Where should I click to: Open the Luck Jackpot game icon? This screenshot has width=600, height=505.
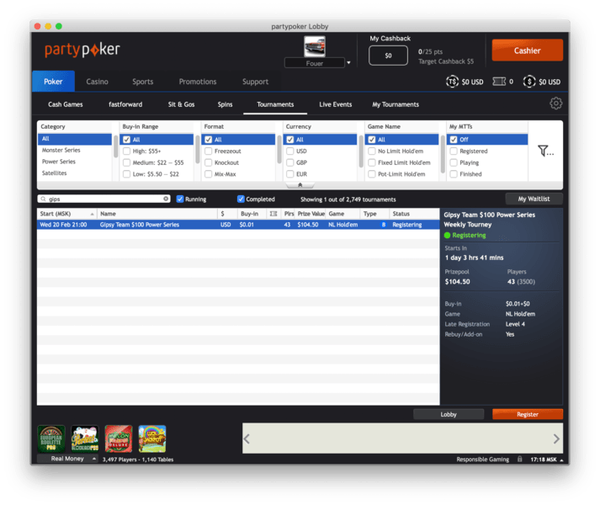coord(152,439)
